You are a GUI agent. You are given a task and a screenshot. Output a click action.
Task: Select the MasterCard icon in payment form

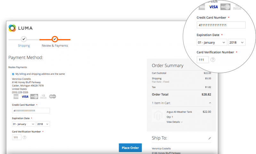[x=34, y=96]
